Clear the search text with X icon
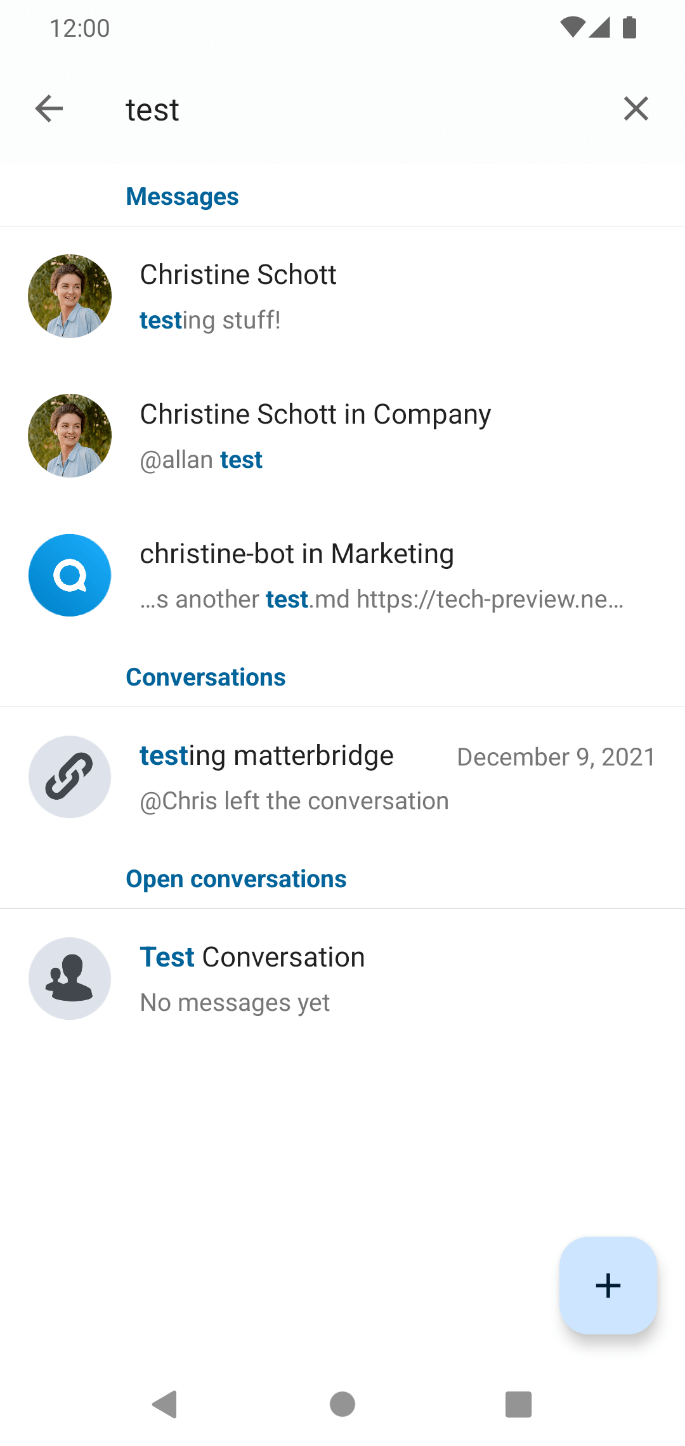Image resolution: width=685 pixels, height=1446 pixels. (636, 108)
